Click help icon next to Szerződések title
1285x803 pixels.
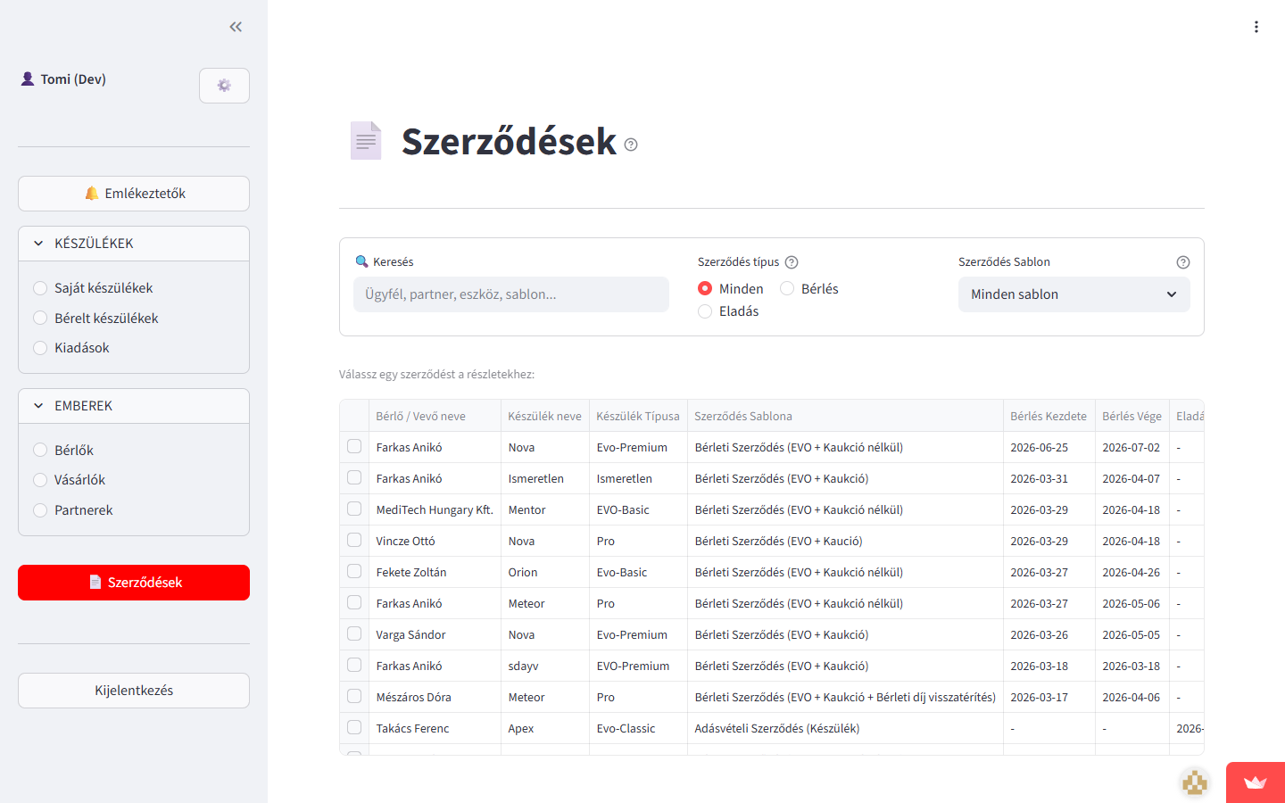tap(631, 145)
